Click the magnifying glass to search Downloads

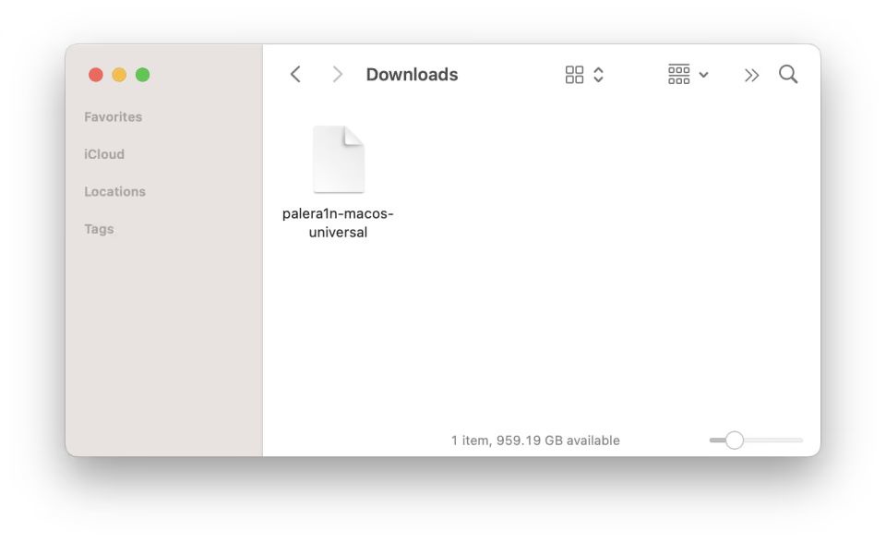(x=788, y=74)
